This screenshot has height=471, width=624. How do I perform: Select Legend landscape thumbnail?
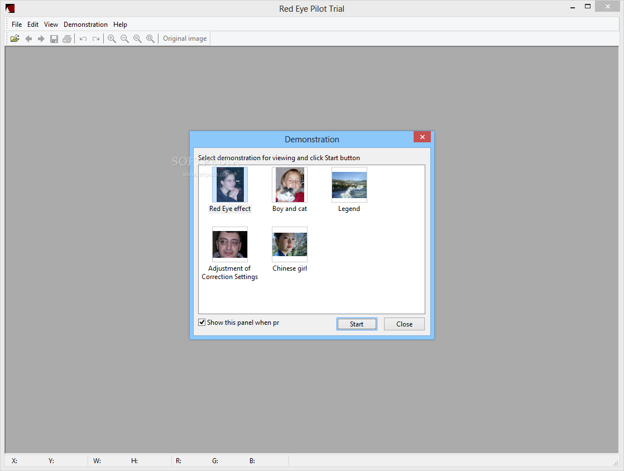point(349,185)
